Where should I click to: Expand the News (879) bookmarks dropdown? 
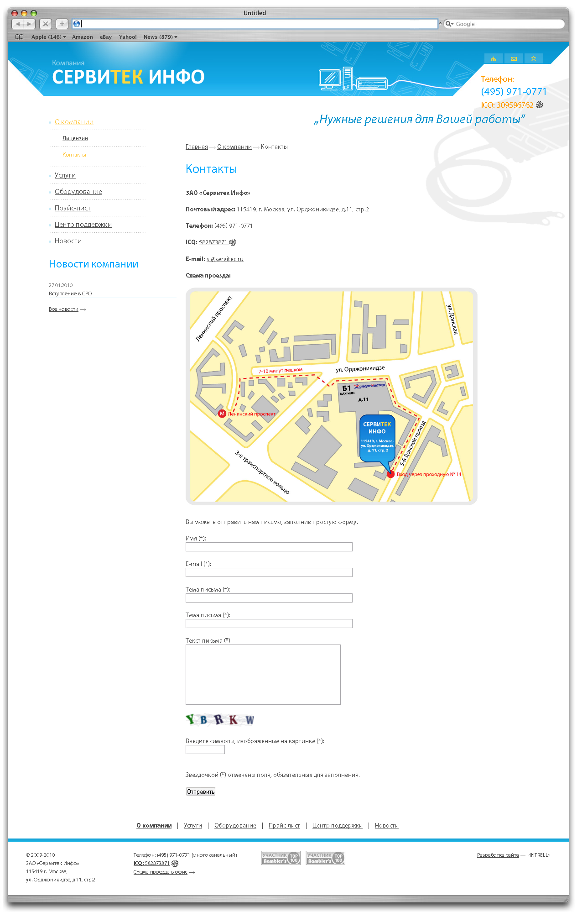coord(160,37)
